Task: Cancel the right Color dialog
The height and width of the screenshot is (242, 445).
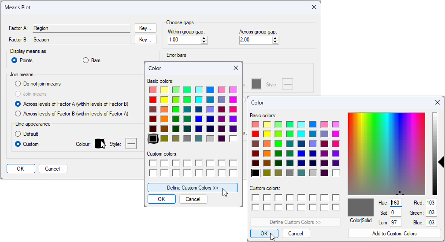Action: point(296,234)
